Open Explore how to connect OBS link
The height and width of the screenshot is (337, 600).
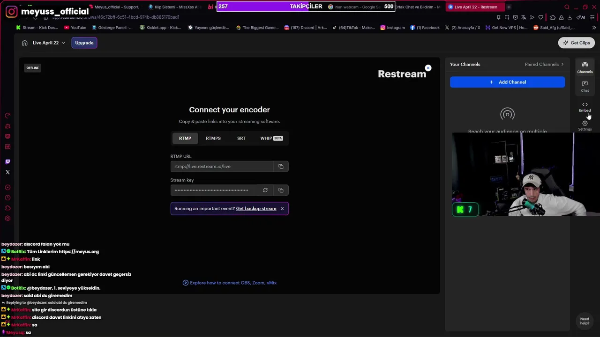tap(230, 283)
